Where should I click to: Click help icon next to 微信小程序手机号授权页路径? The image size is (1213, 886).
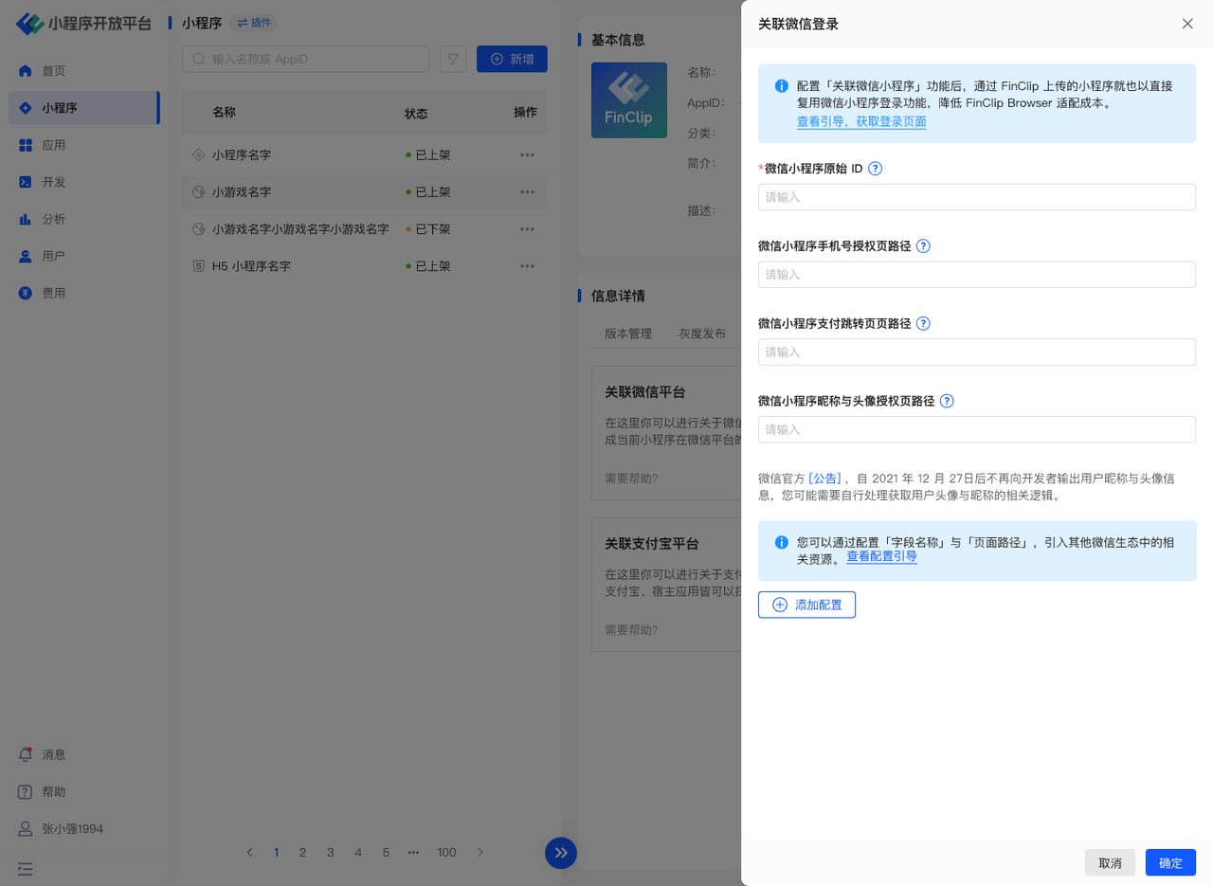pos(923,246)
